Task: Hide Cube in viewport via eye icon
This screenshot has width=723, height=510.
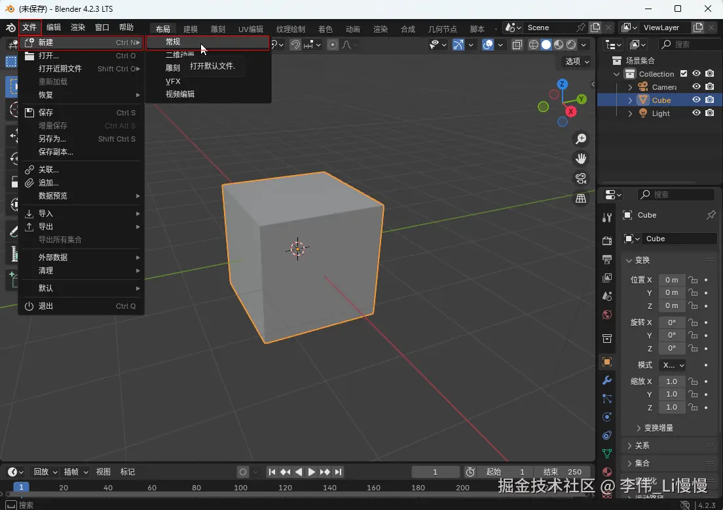Action: click(x=697, y=100)
